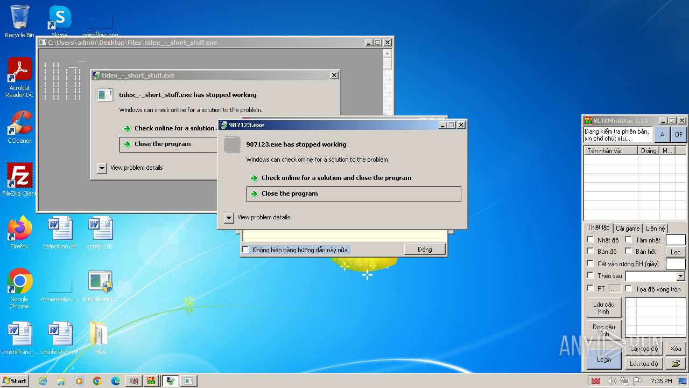
Task: Select the 436346346... executable icon
Action: coord(100,286)
